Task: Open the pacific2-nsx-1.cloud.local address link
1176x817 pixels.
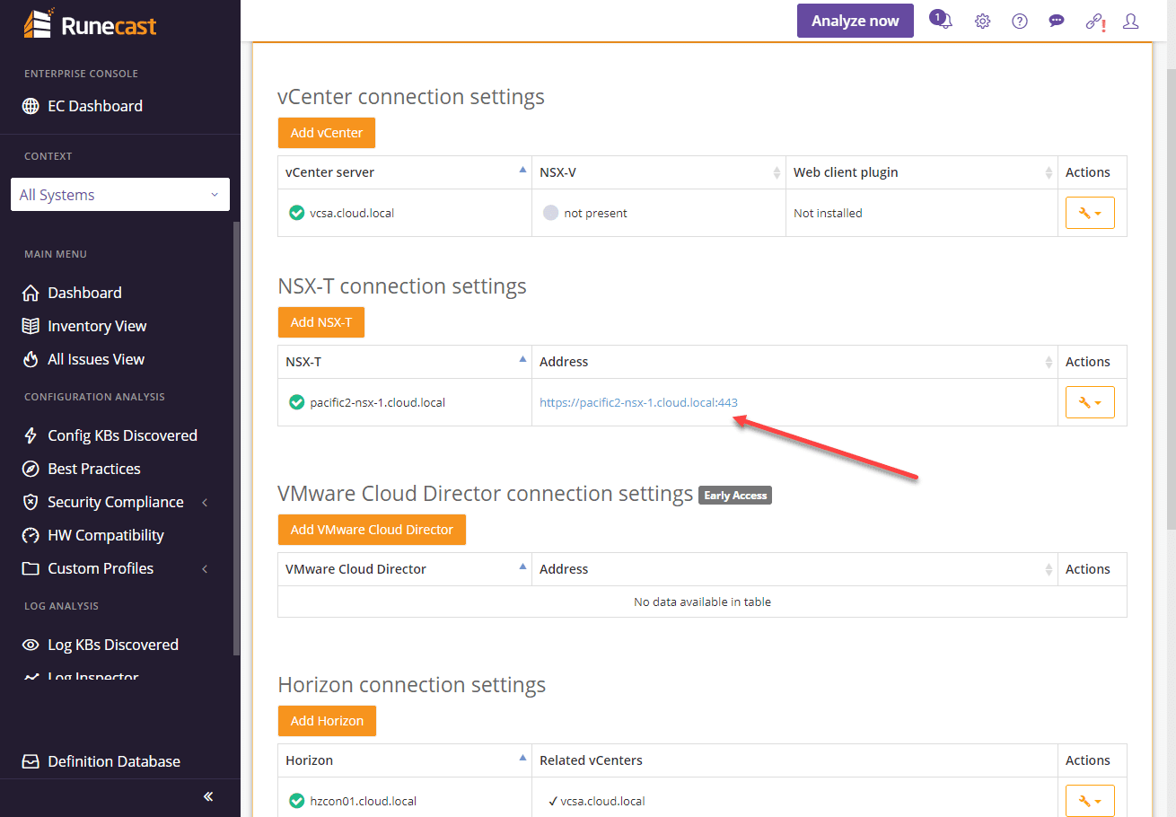Action: click(x=638, y=401)
